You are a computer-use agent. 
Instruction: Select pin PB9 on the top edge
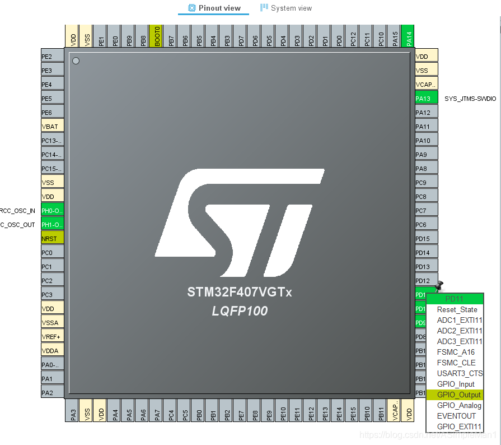point(128,36)
